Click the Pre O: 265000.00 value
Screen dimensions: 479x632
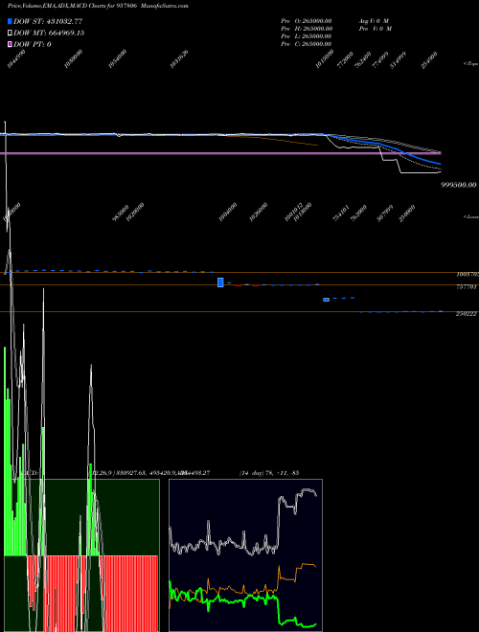tap(307, 20)
